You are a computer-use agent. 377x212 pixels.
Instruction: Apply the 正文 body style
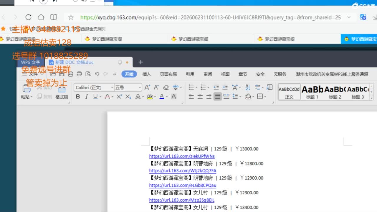click(289, 92)
